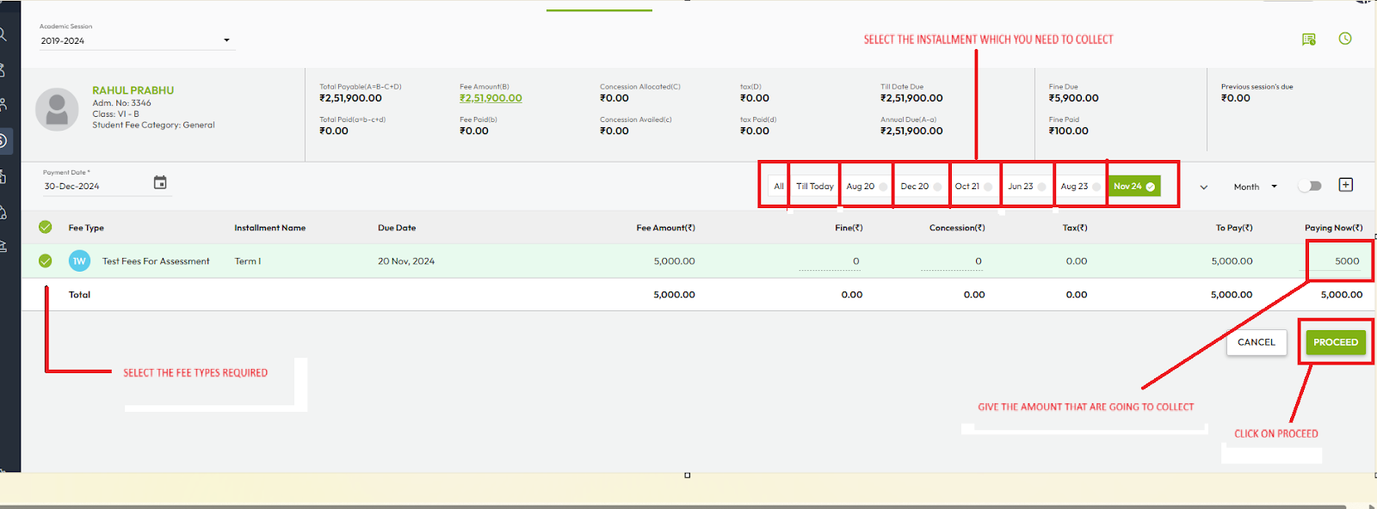Click the plus square add icon
This screenshot has width=1377, height=509.
pyautogui.click(x=1346, y=185)
